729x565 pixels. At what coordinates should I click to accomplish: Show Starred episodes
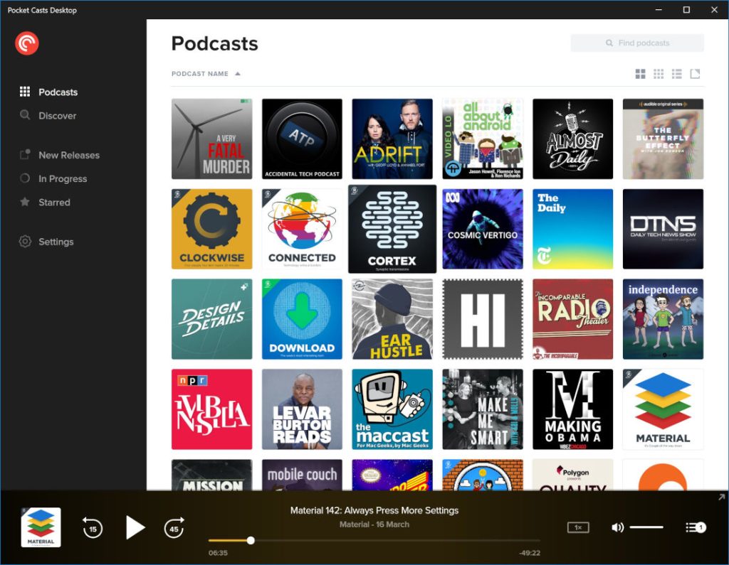coord(54,203)
